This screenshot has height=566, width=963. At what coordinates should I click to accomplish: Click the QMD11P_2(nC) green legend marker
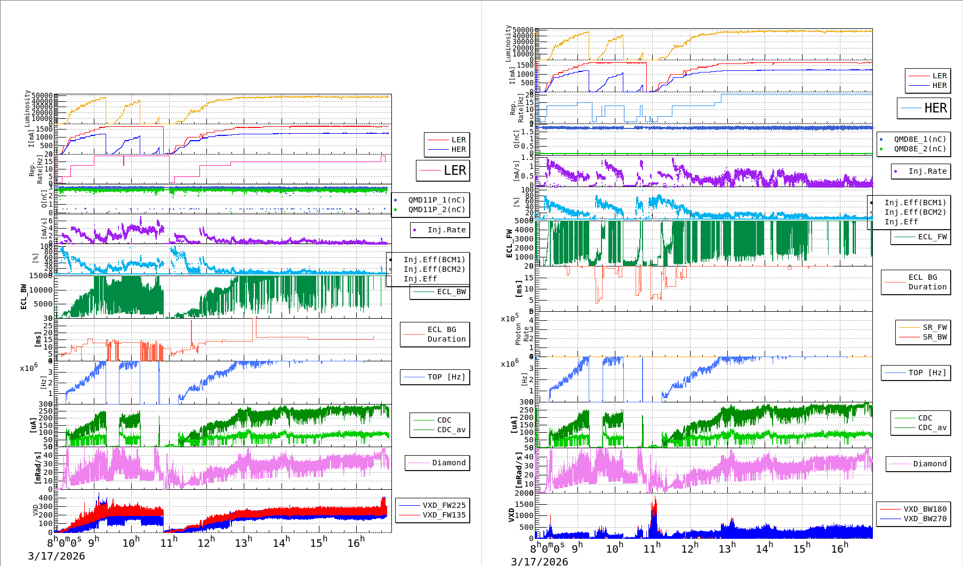point(395,209)
